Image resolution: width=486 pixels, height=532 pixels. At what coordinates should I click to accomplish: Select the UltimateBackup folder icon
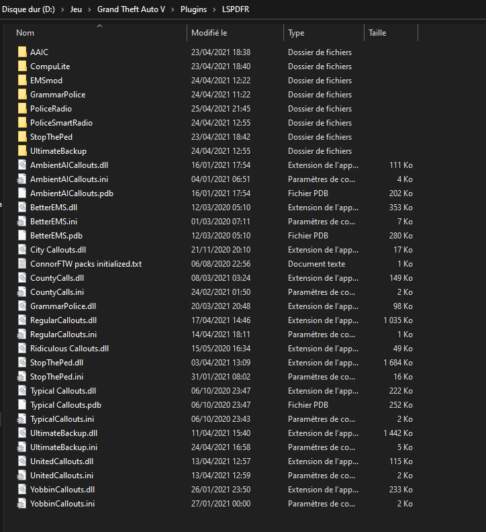[22, 151]
